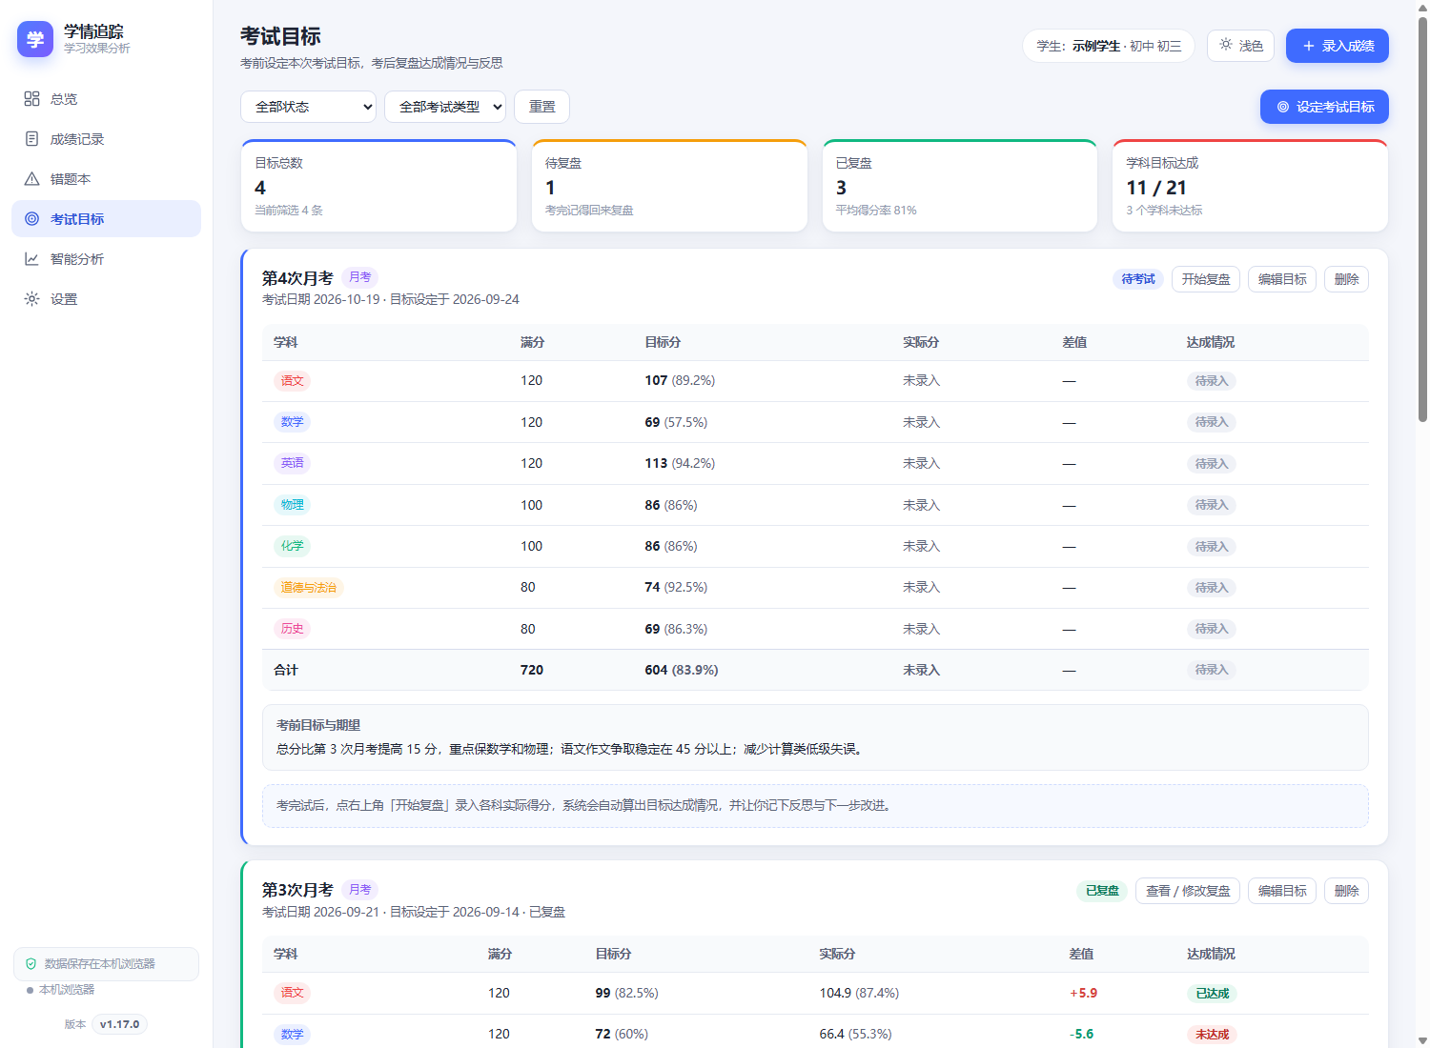The width and height of the screenshot is (1430, 1048).
Task: Click the 待复盘 summary card
Action: coord(669,186)
